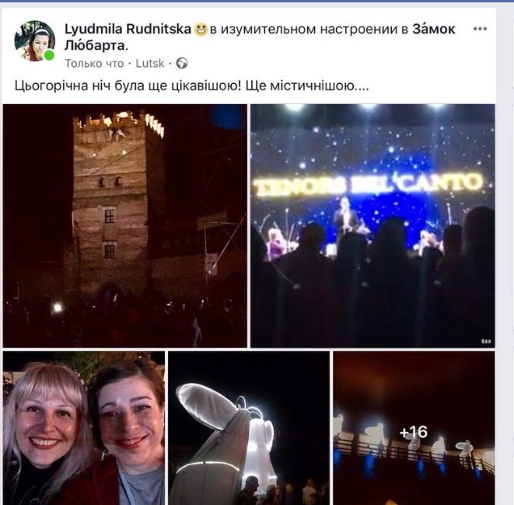Click the illuminated battlements of the tower

118,122
